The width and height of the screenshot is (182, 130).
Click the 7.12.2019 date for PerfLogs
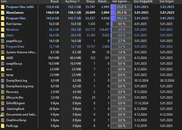click(x=140, y=126)
